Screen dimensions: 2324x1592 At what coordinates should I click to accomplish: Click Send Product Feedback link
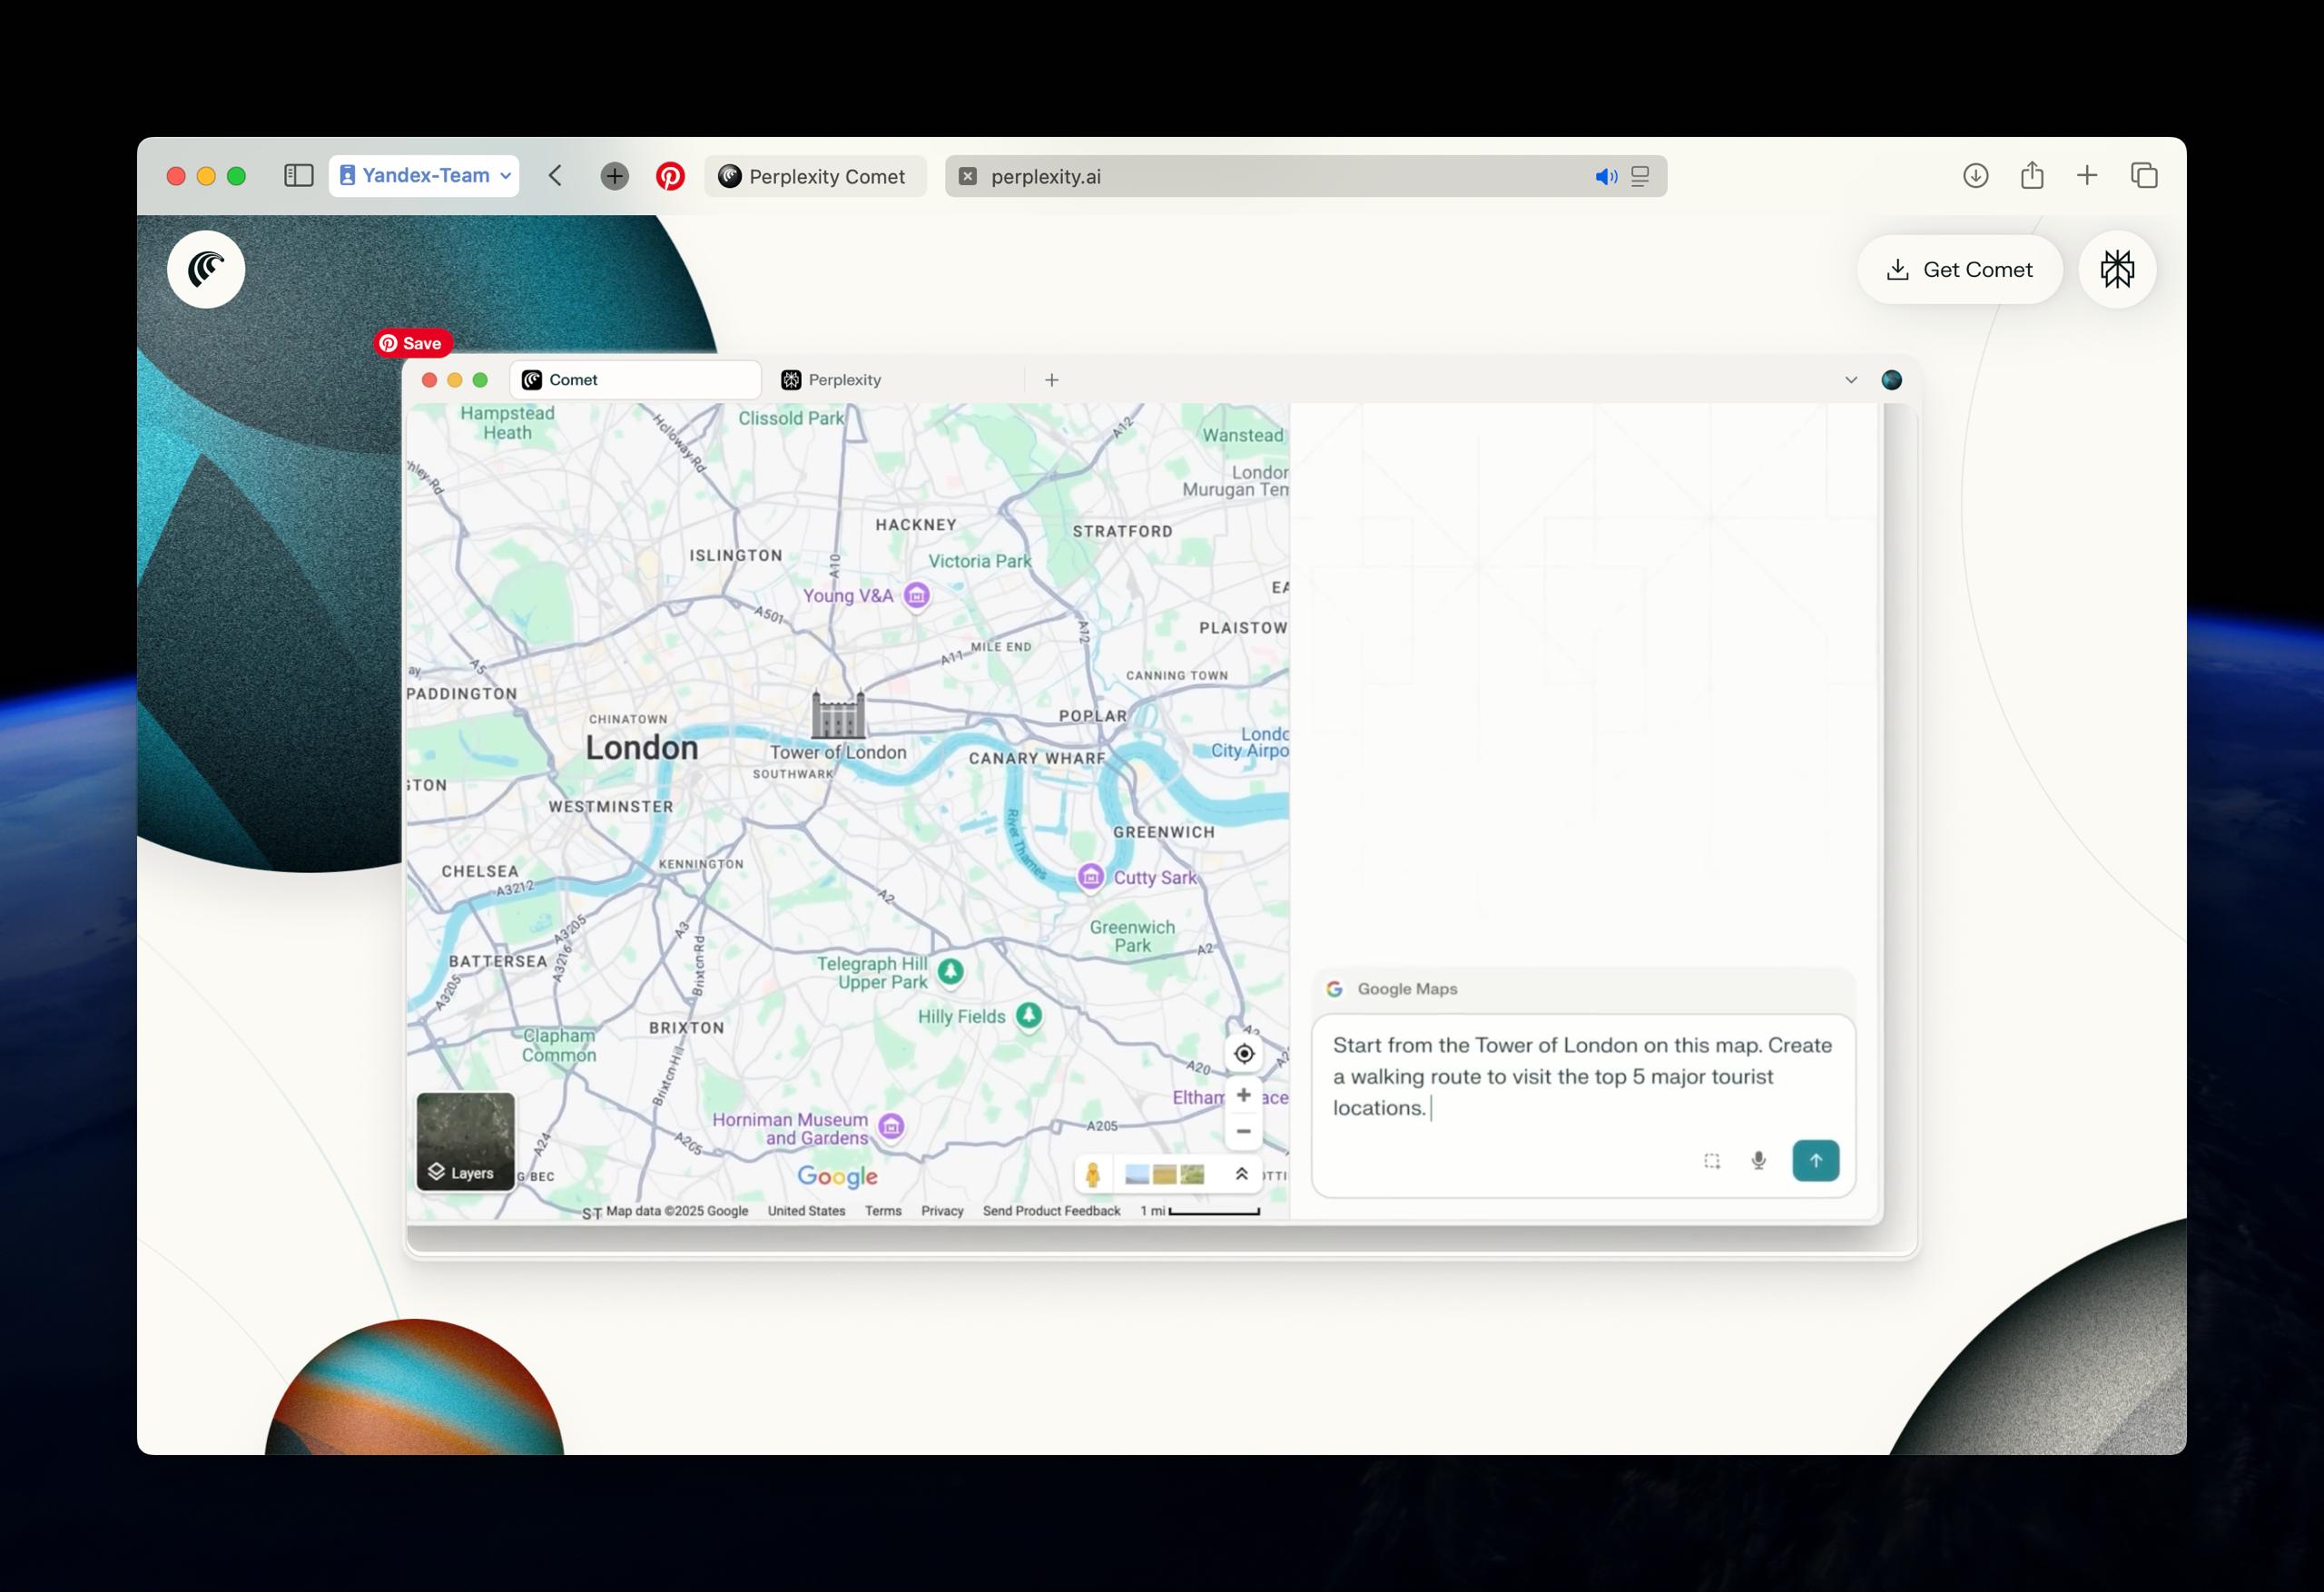(1051, 1211)
